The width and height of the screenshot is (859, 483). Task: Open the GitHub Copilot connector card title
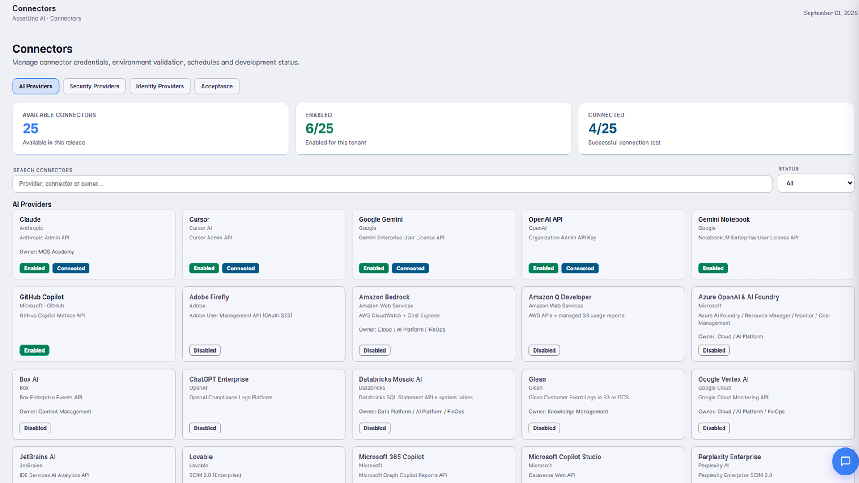click(42, 297)
